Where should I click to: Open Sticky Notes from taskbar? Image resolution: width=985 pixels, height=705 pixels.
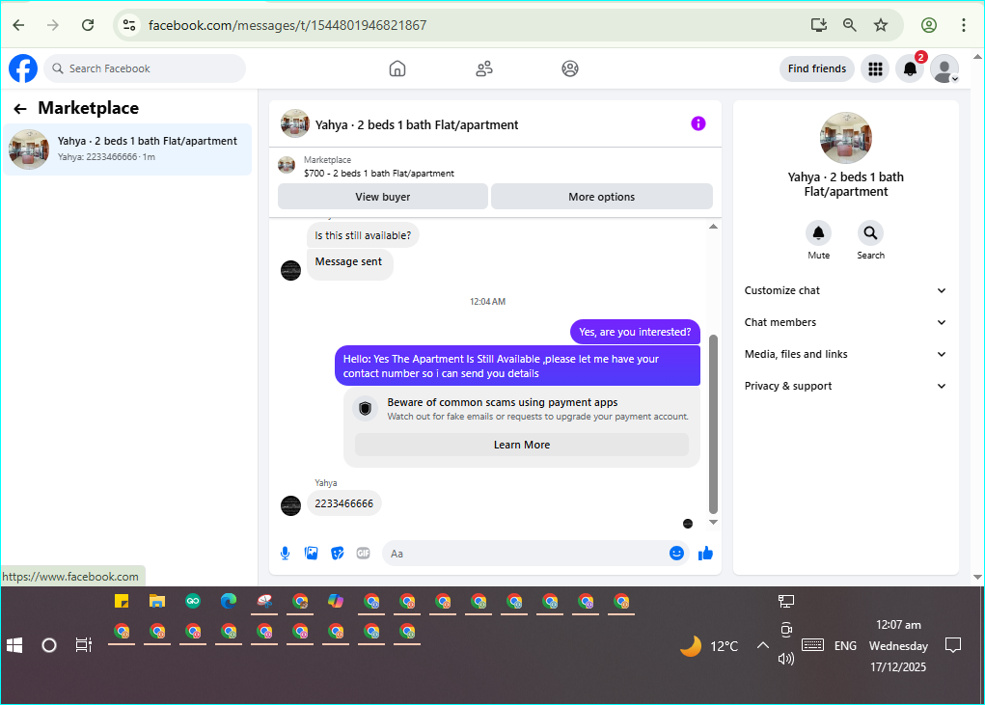(122, 602)
